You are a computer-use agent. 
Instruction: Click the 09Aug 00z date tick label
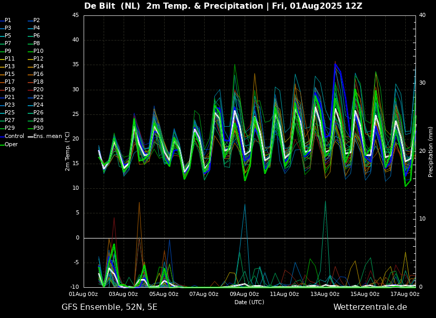[244, 294]
